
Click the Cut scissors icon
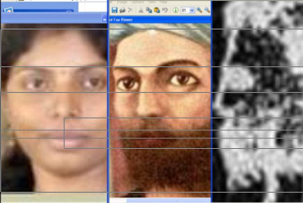click(141, 10)
